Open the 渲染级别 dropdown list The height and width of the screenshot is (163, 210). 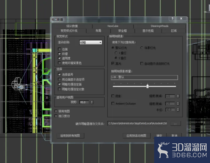point(91,42)
